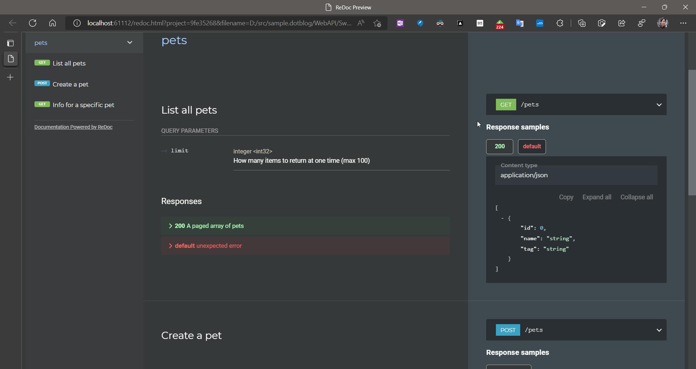Open the tab actions menu icon

[11, 43]
